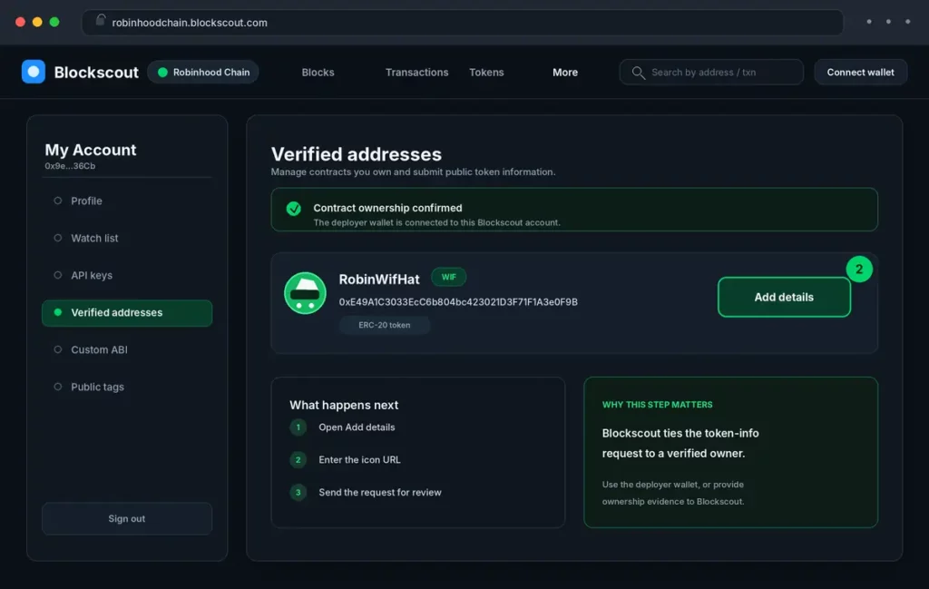Click step 1 number icon

pos(298,427)
